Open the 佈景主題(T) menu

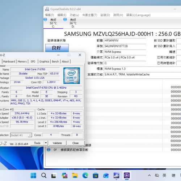click(x=90, y=15)
